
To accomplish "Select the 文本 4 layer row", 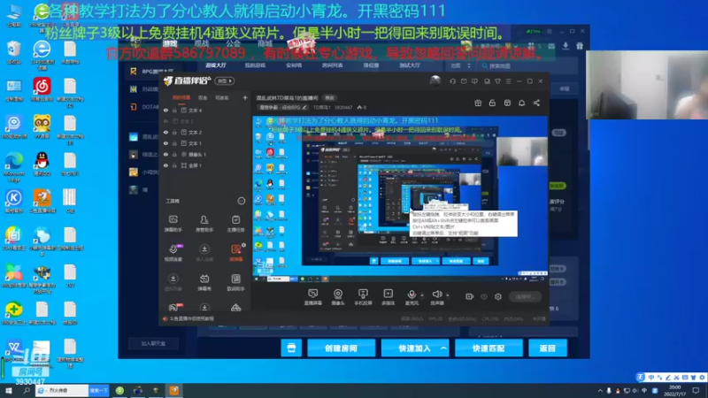I will (204, 110).
